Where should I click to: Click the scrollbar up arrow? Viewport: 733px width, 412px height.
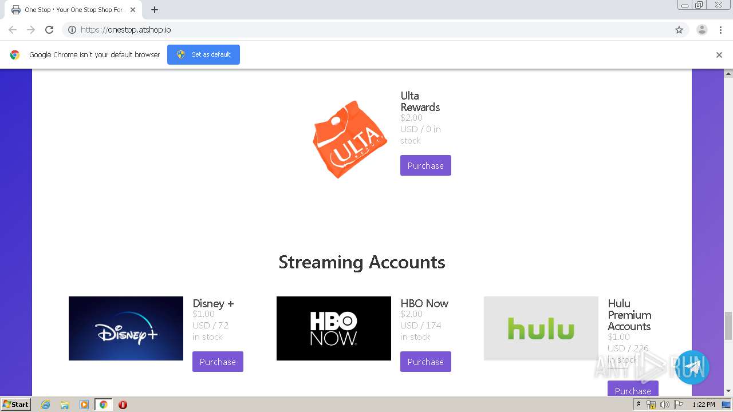coord(728,74)
